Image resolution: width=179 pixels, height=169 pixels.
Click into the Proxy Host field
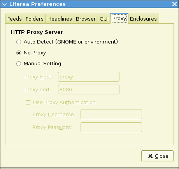click(89, 77)
